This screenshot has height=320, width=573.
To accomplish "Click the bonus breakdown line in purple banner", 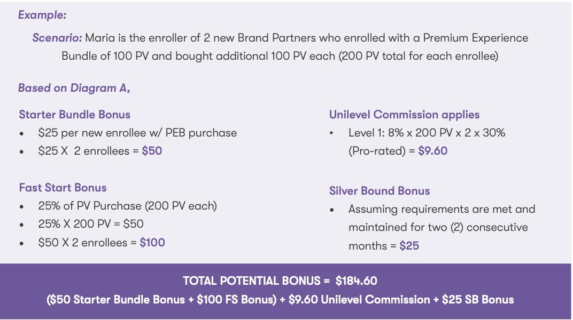I will pos(280,300).
